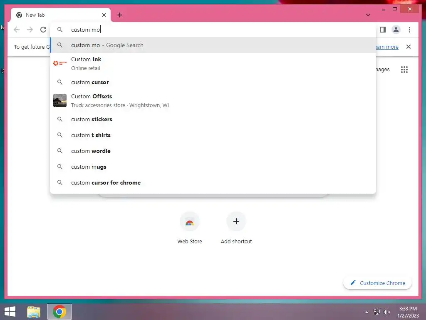
Task: Click the address bar text field
Action: click(x=213, y=30)
